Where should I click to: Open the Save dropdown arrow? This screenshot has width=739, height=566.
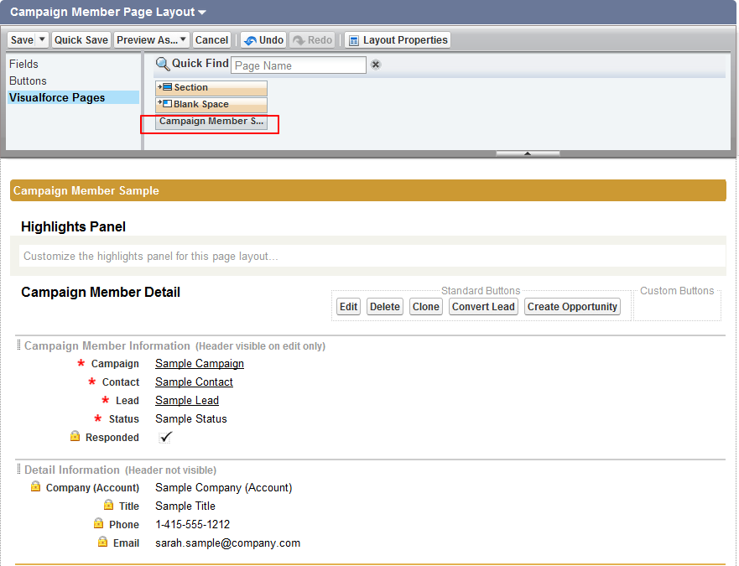(x=42, y=39)
